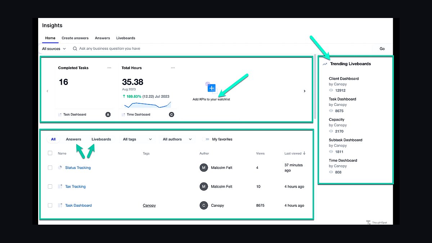The height and width of the screenshot is (243, 432).
Task: Click the Status Tracking answer type icon
Action: 60,167
